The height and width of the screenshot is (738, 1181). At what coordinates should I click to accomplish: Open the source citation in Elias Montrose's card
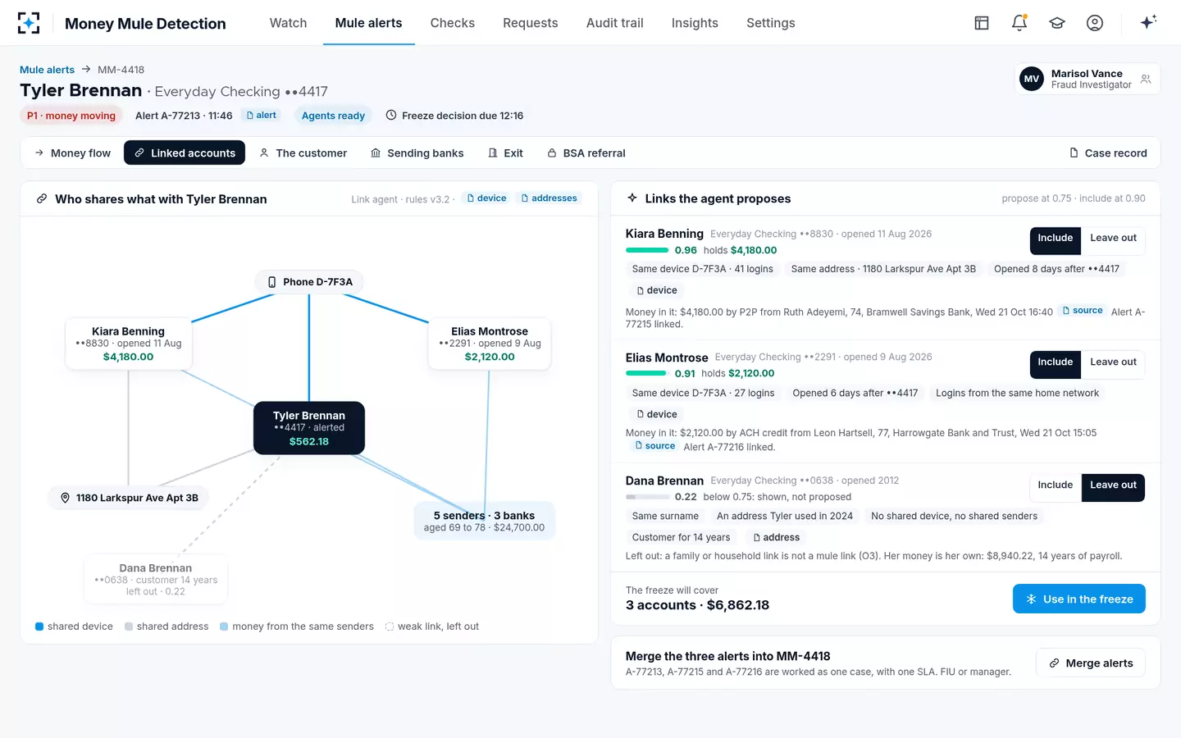coord(655,446)
